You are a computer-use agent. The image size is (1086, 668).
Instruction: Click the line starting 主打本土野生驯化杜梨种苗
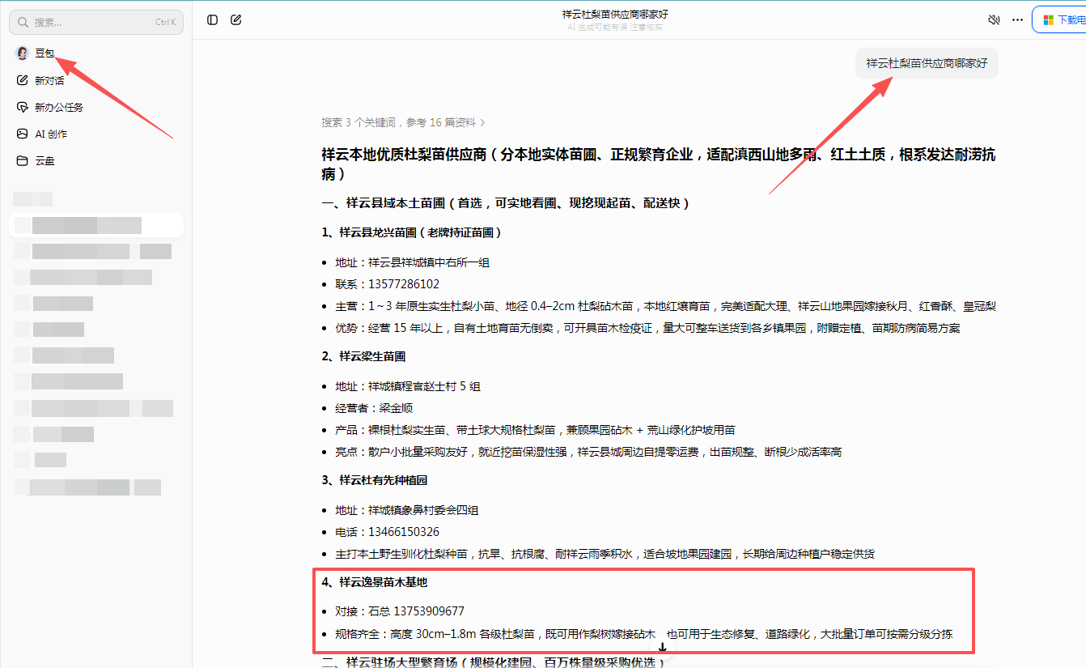click(x=605, y=554)
